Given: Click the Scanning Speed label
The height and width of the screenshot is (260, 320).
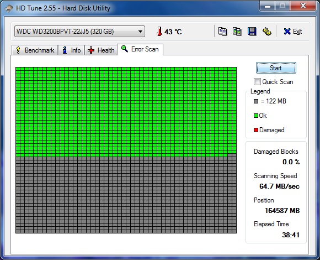Looking at the screenshot, I should pyautogui.click(x=275, y=176).
